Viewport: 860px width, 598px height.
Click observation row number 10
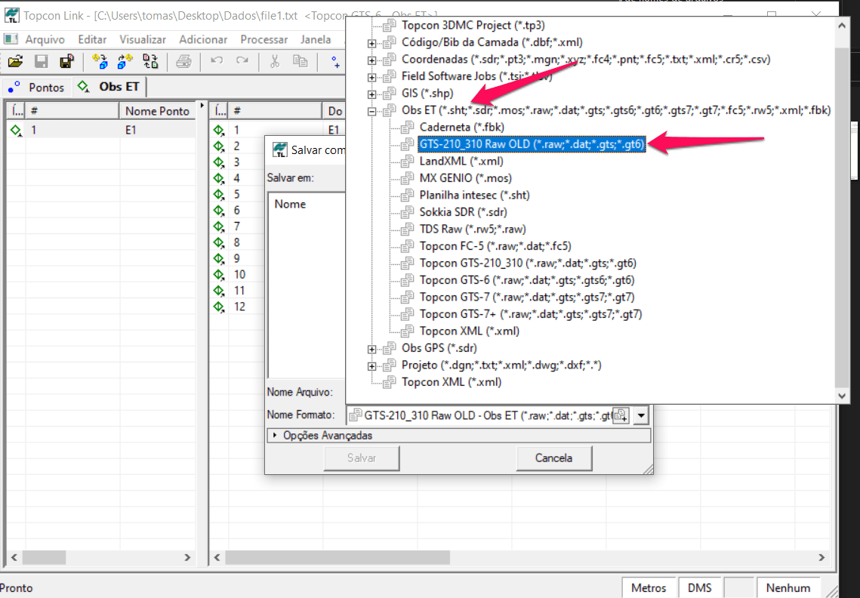pos(239,274)
